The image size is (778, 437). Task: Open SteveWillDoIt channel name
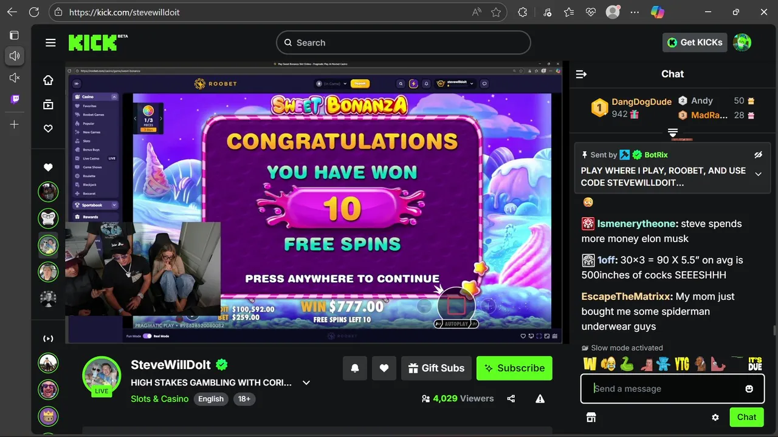pyautogui.click(x=171, y=365)
